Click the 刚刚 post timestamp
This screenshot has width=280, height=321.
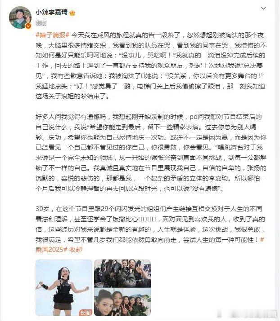(41, 23)
